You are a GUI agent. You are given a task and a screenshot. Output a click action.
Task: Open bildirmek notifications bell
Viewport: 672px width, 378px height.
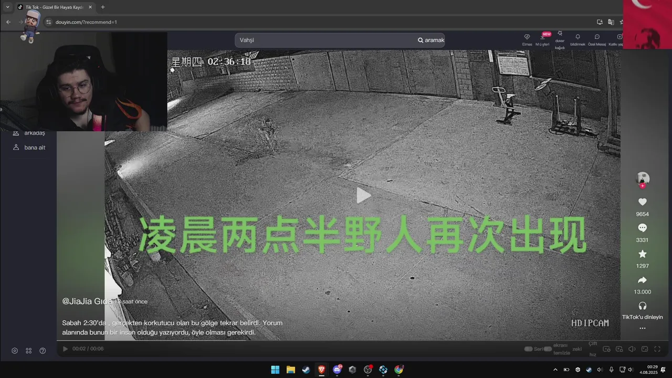pyautogui.click(x=577, y=37)
